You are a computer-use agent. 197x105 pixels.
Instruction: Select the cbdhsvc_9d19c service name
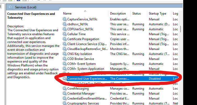coord(78,24)
